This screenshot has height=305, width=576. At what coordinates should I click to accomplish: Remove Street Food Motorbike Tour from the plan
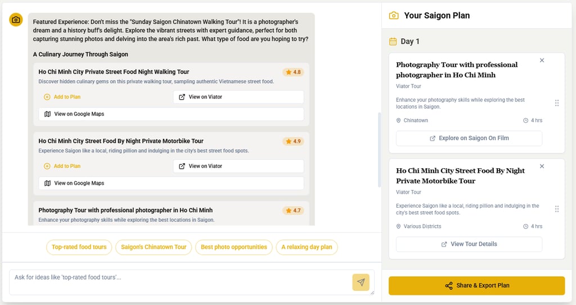pos(542,166)
